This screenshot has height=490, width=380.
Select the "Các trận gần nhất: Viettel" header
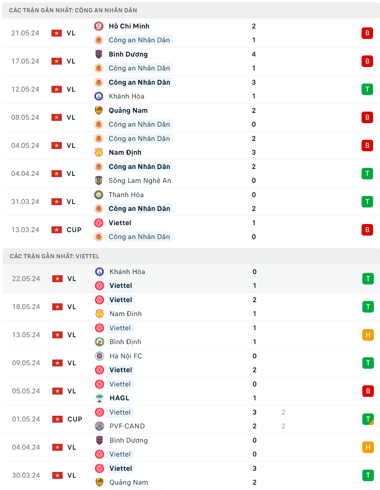point(55,256)
